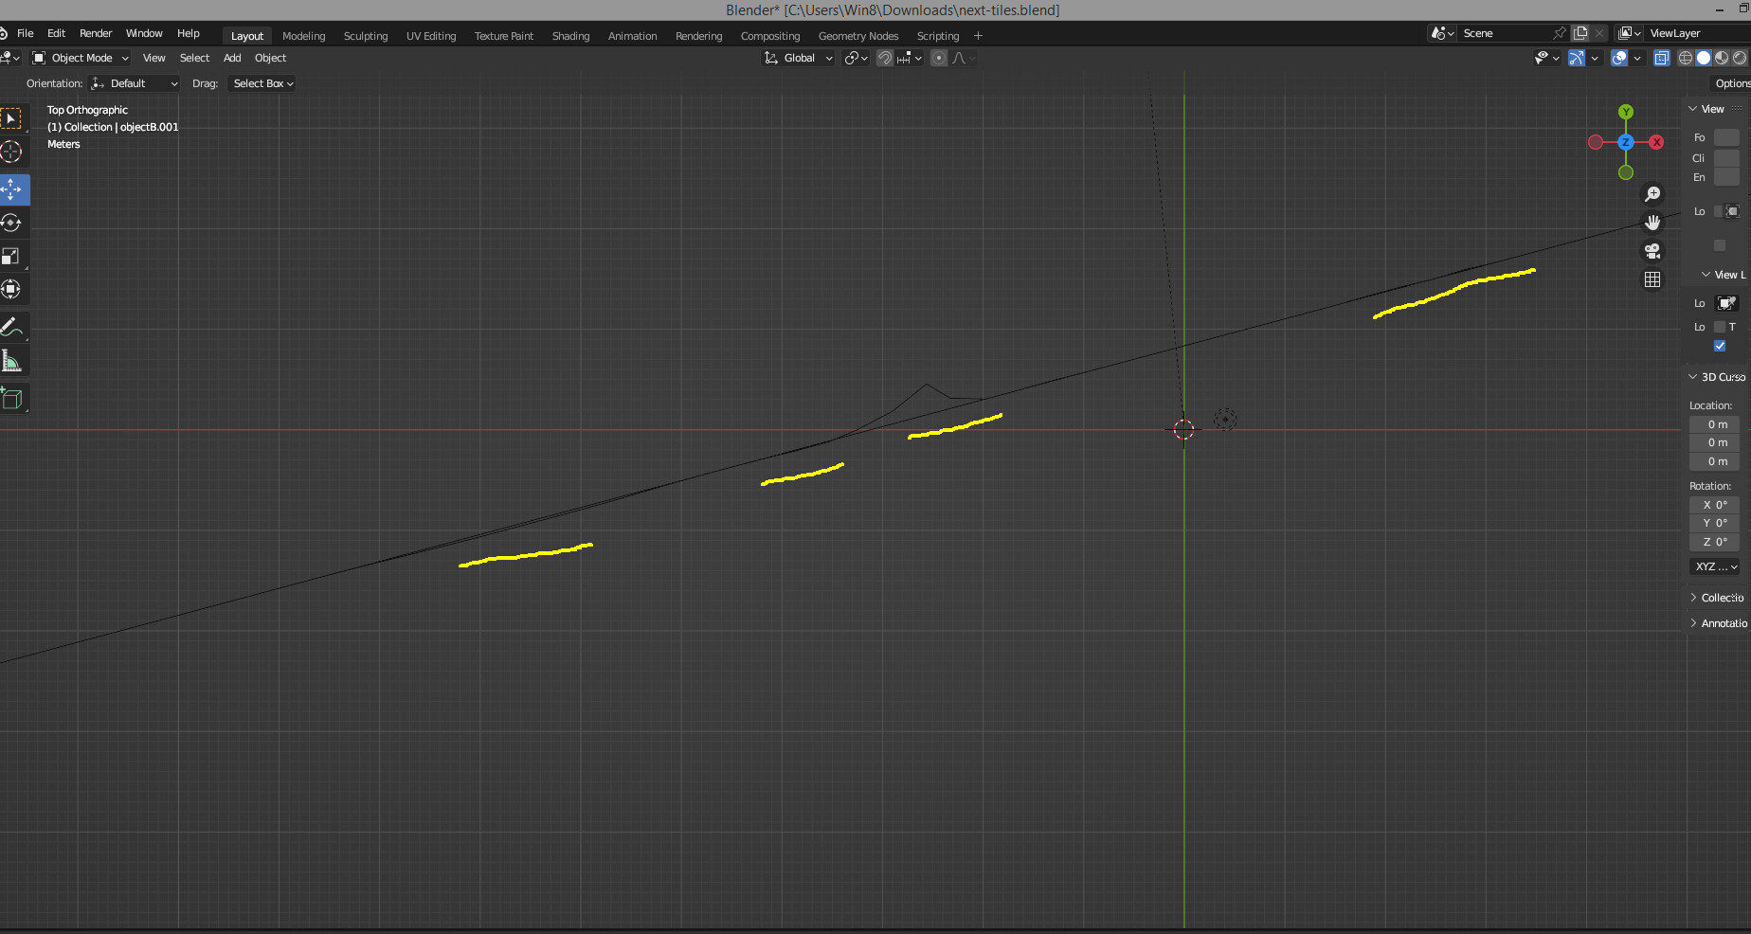Click the camera view icon in viewport gizmos
The image size is (1751, 934).
tap(1652, 251)
